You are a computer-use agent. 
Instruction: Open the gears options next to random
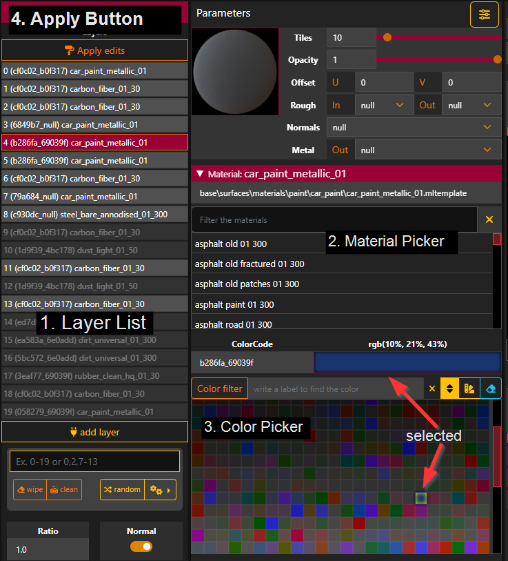pyautogui.click(x=161, y=490)
